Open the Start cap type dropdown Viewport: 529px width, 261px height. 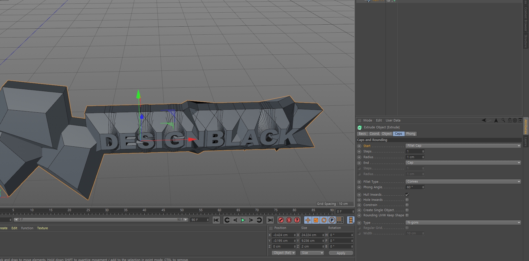tap(463, 146)
